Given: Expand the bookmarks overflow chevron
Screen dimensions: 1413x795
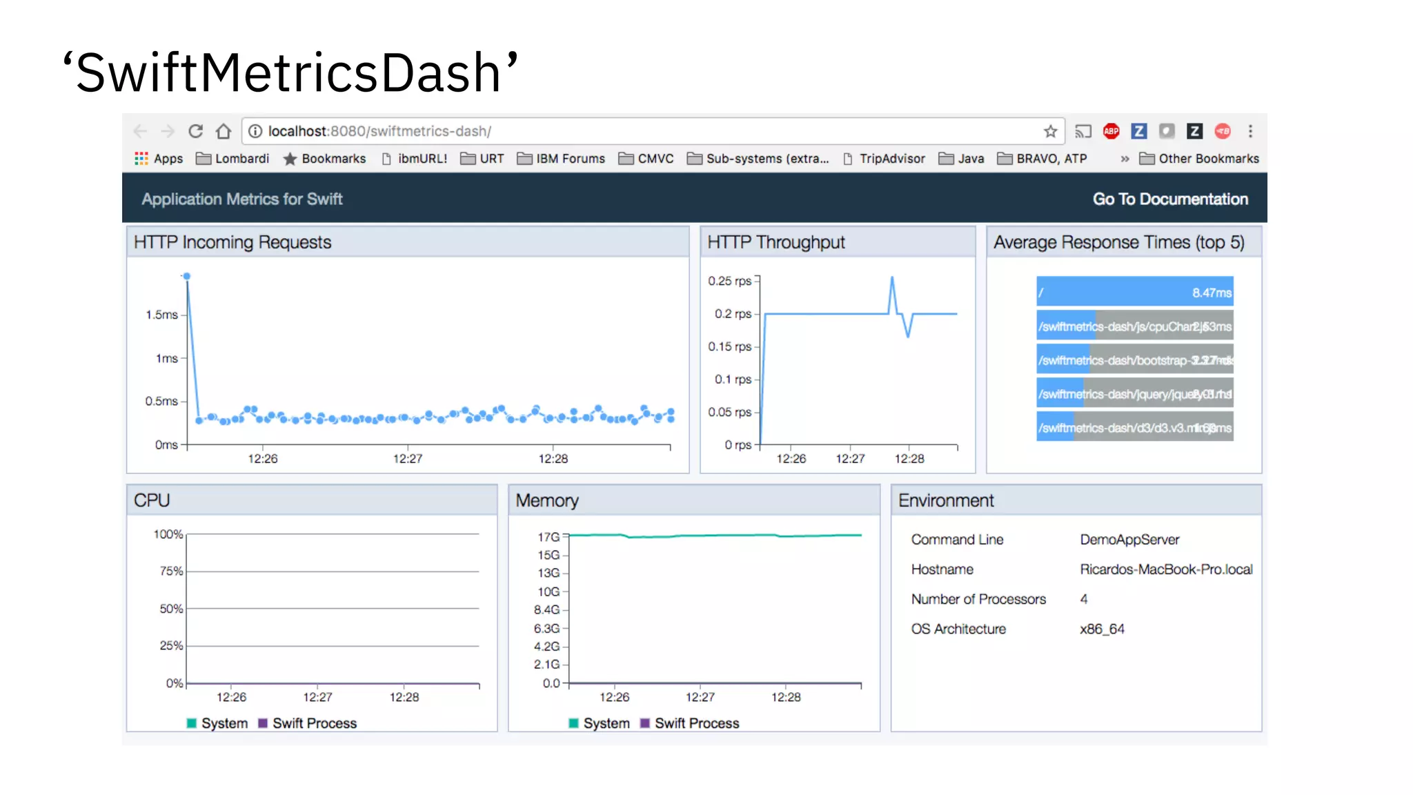Looking at the screenshot, I should [1125, 159].
